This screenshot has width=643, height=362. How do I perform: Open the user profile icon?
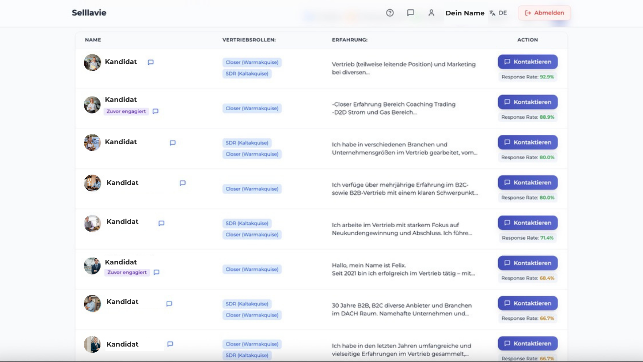pyautogui.click(x=431, y=13)
